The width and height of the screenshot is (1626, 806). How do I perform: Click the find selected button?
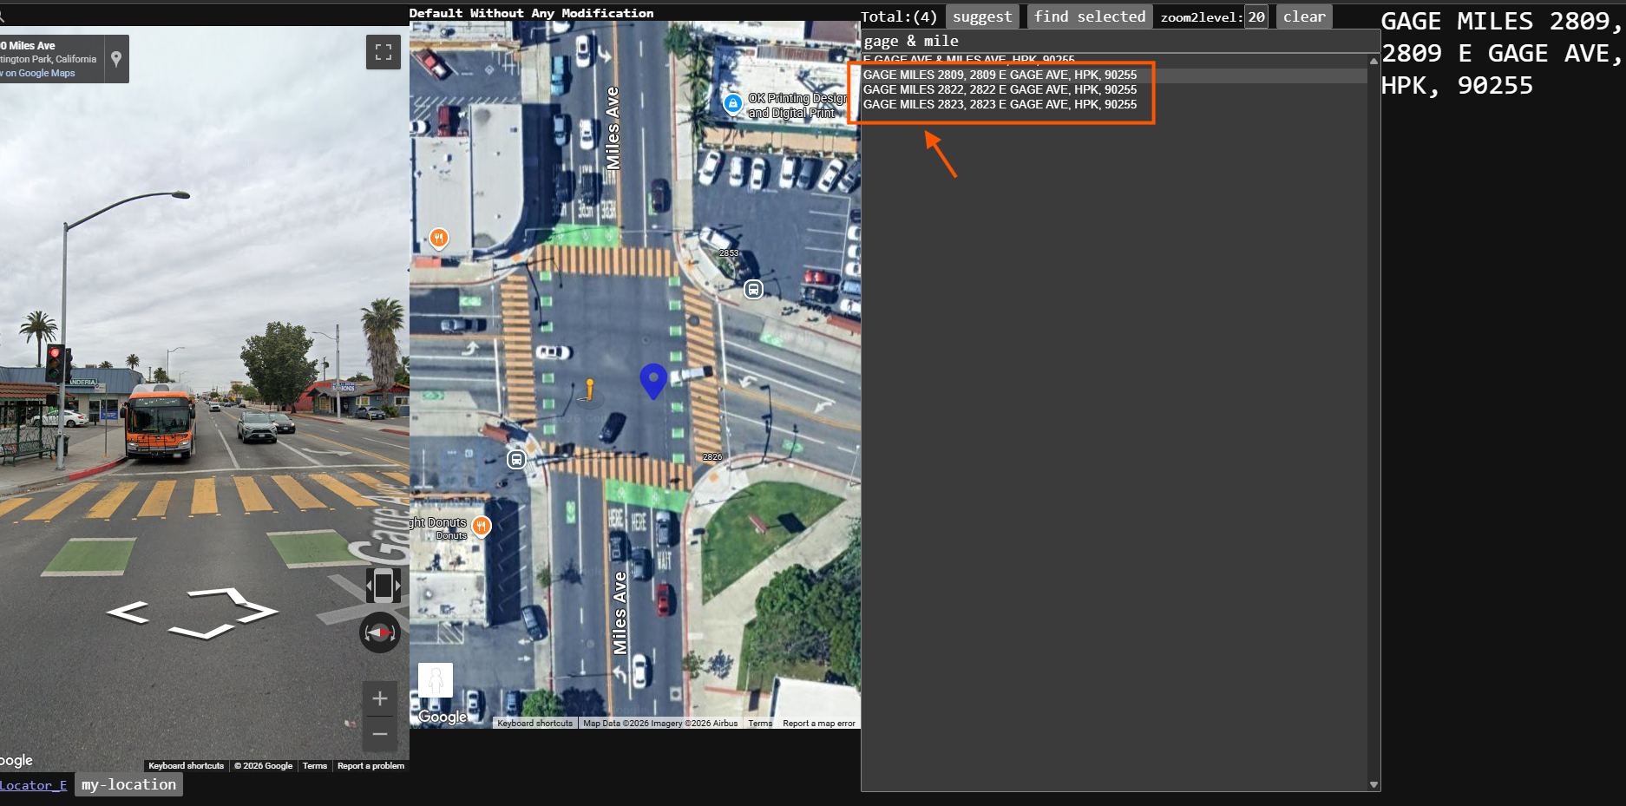1090,16
